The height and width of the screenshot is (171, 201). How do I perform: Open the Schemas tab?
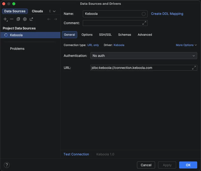coord(124,35)
